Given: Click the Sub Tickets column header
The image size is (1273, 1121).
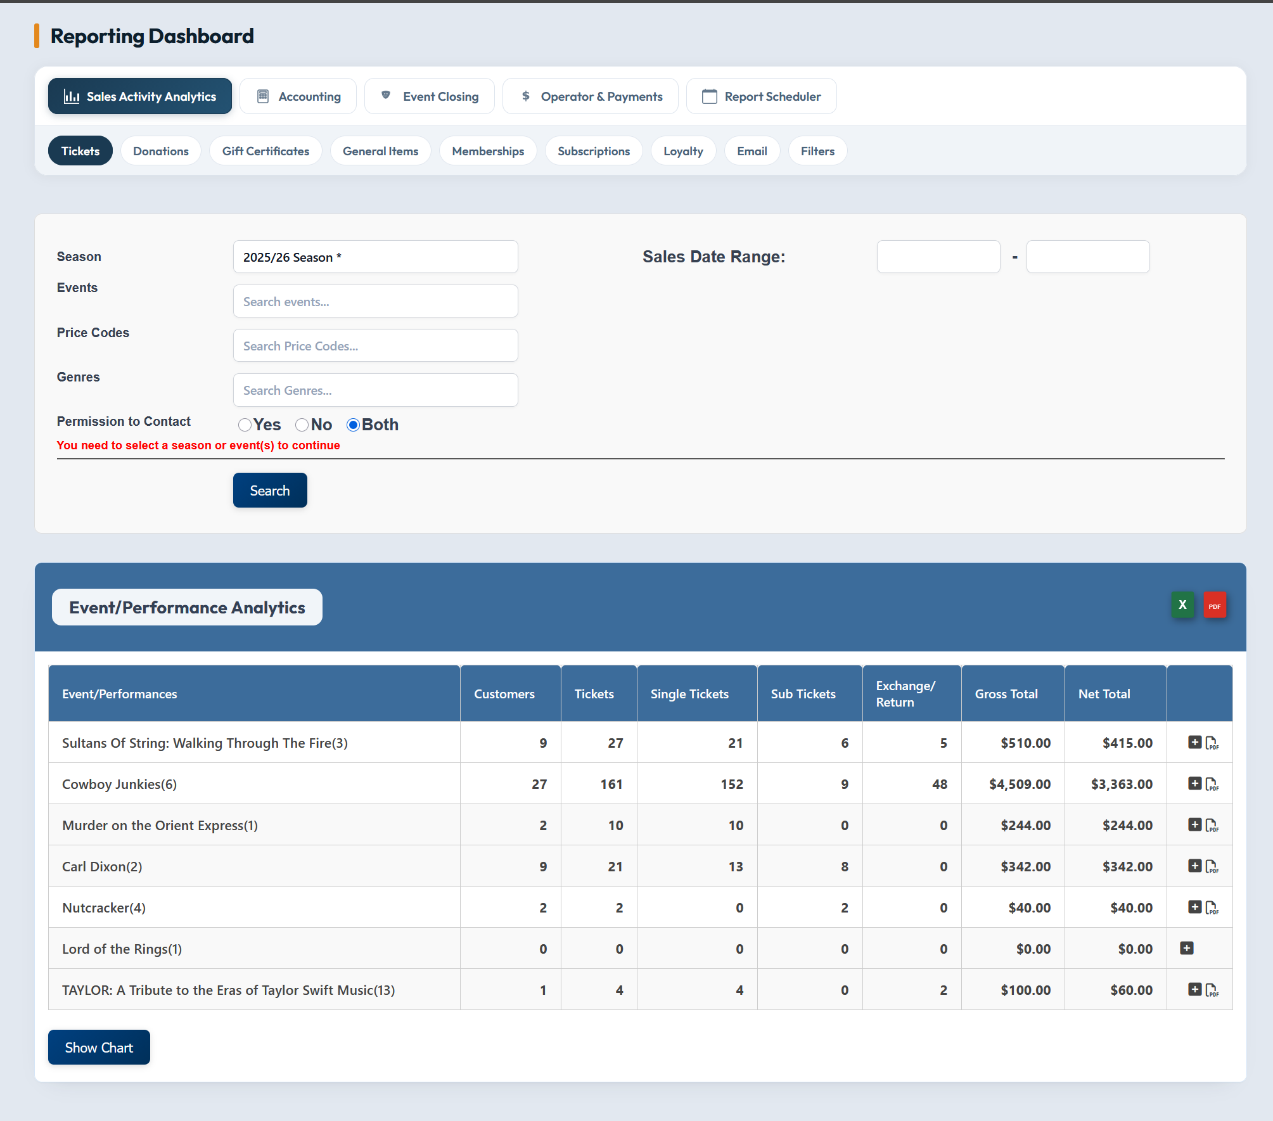Looking at the screenshot, I should [x=810, y=693].
